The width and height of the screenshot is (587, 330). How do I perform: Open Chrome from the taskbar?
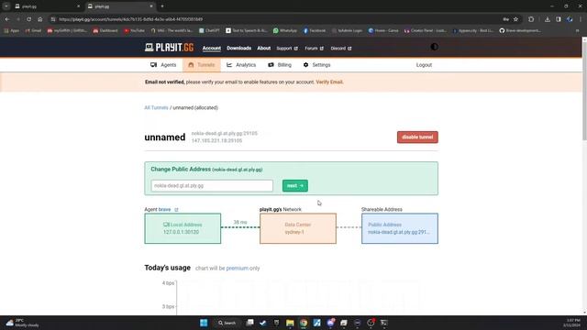tap(304, 323)
